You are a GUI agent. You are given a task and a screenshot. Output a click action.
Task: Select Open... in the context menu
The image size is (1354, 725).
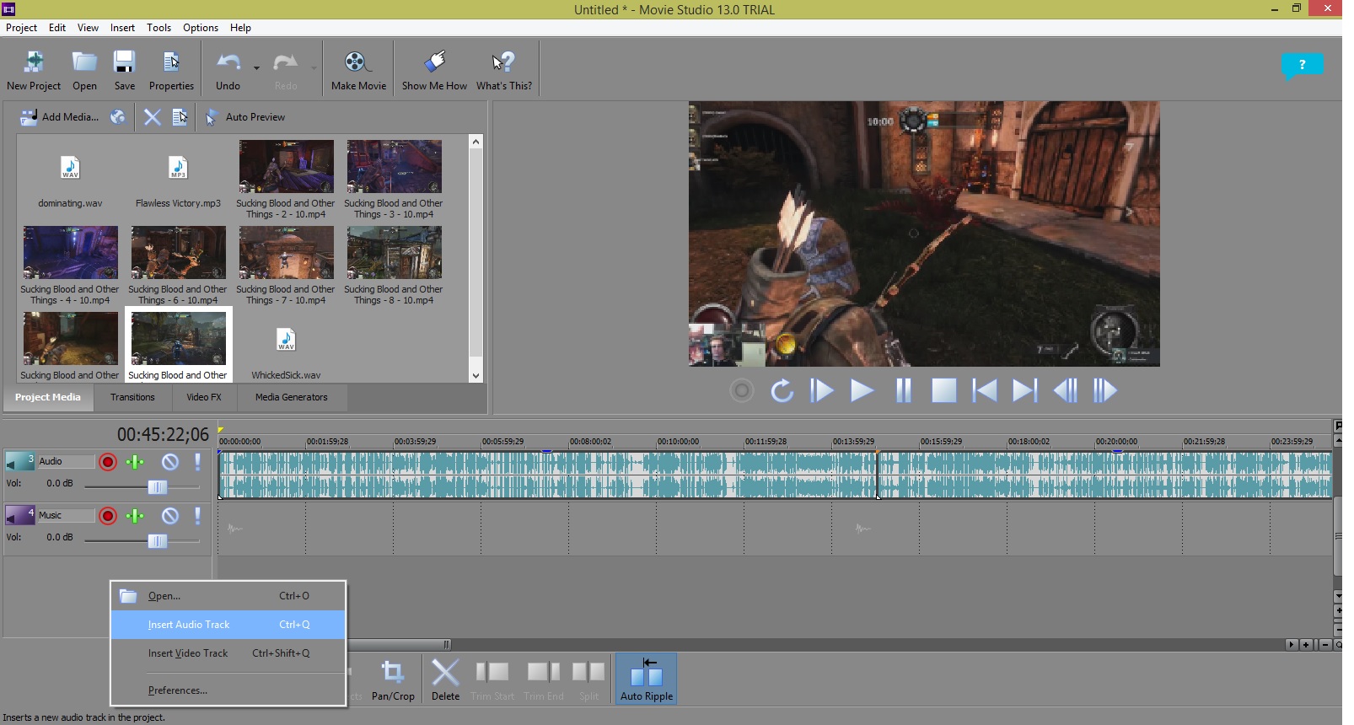click(x=228, y=596)
